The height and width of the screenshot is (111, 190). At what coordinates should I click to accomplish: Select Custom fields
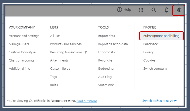(x=60, y=68)
